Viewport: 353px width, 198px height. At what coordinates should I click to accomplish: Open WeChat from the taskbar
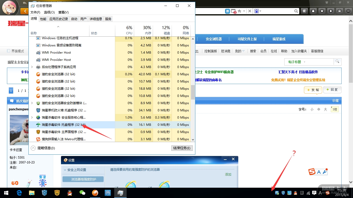coord(82,193)
